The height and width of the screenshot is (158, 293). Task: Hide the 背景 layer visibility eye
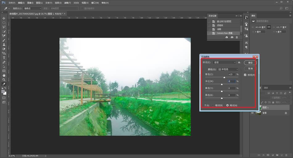tap(253, 113)
